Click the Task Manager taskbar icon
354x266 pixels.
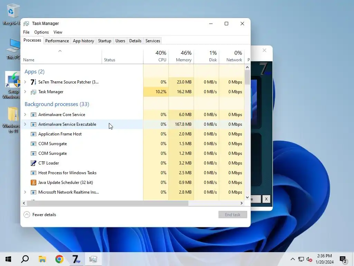93,259
